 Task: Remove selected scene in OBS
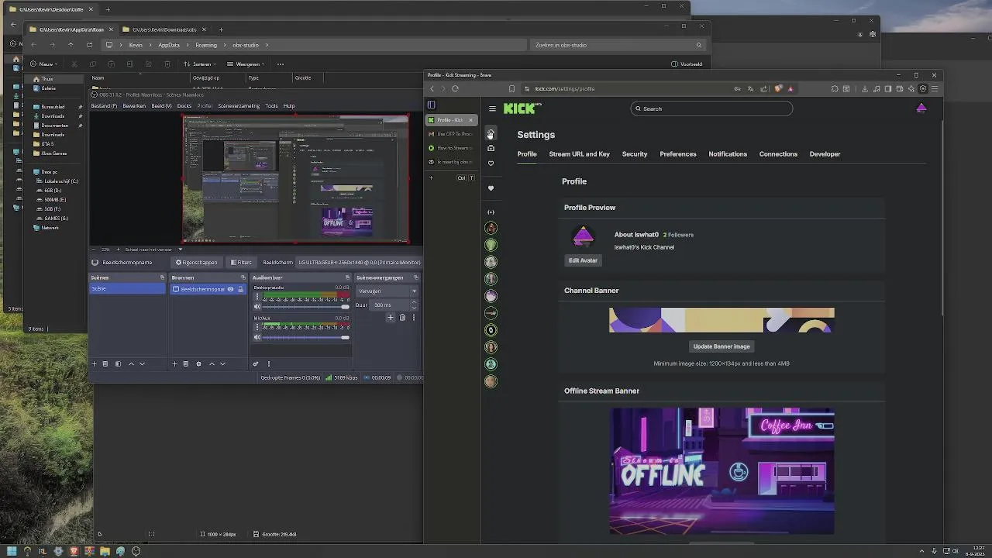pyautogui.click(x=106, y=363)
